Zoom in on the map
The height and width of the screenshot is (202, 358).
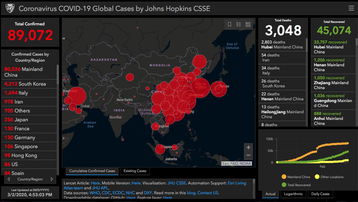point(248,147)
